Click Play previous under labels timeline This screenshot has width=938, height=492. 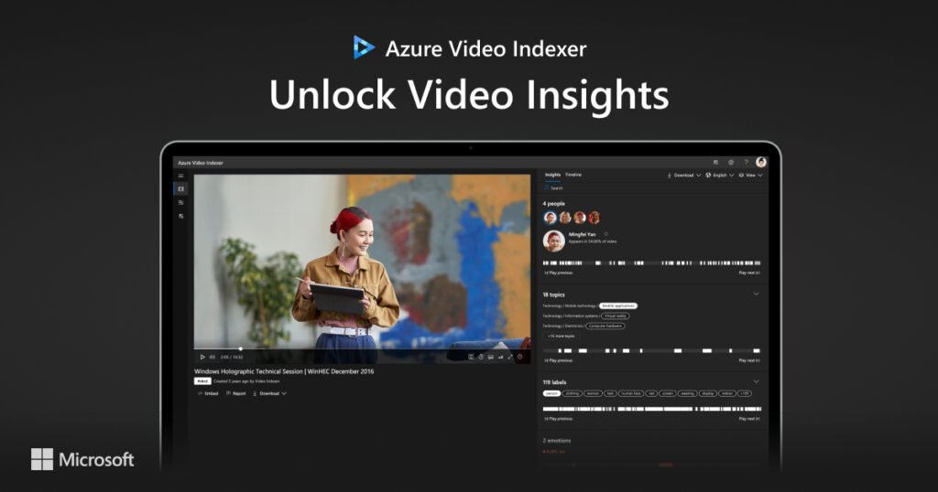[558, 419]
